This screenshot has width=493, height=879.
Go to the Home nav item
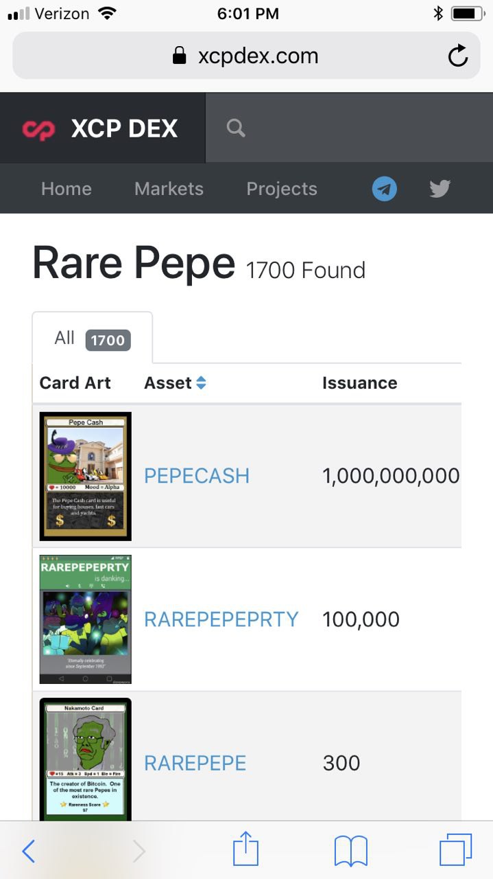coord(67,189)
